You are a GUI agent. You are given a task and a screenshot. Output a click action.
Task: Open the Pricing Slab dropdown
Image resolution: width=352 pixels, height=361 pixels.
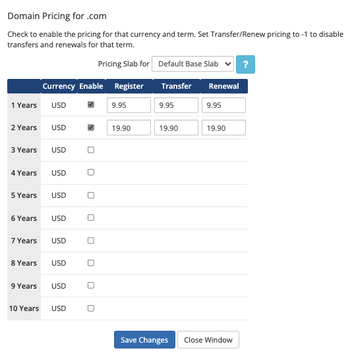pyautogui.click(x=192, y=64)
